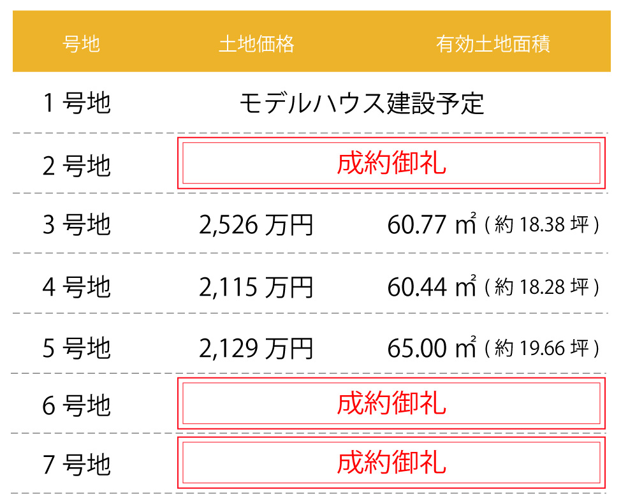
Task: Click the 2,115万円 price
Action: (256, 287)
